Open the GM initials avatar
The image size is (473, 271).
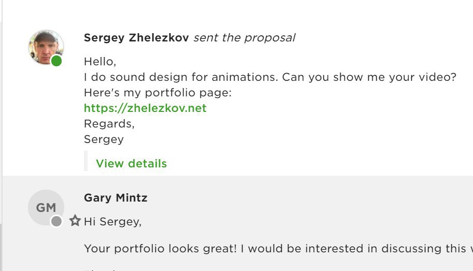[46, 207]
